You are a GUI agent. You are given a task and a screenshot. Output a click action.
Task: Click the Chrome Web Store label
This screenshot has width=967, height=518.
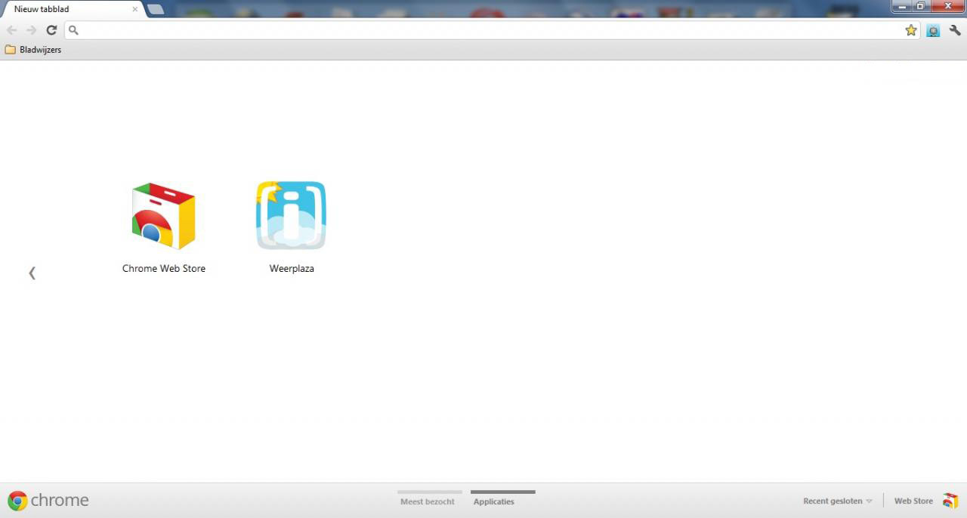point(164,269)
